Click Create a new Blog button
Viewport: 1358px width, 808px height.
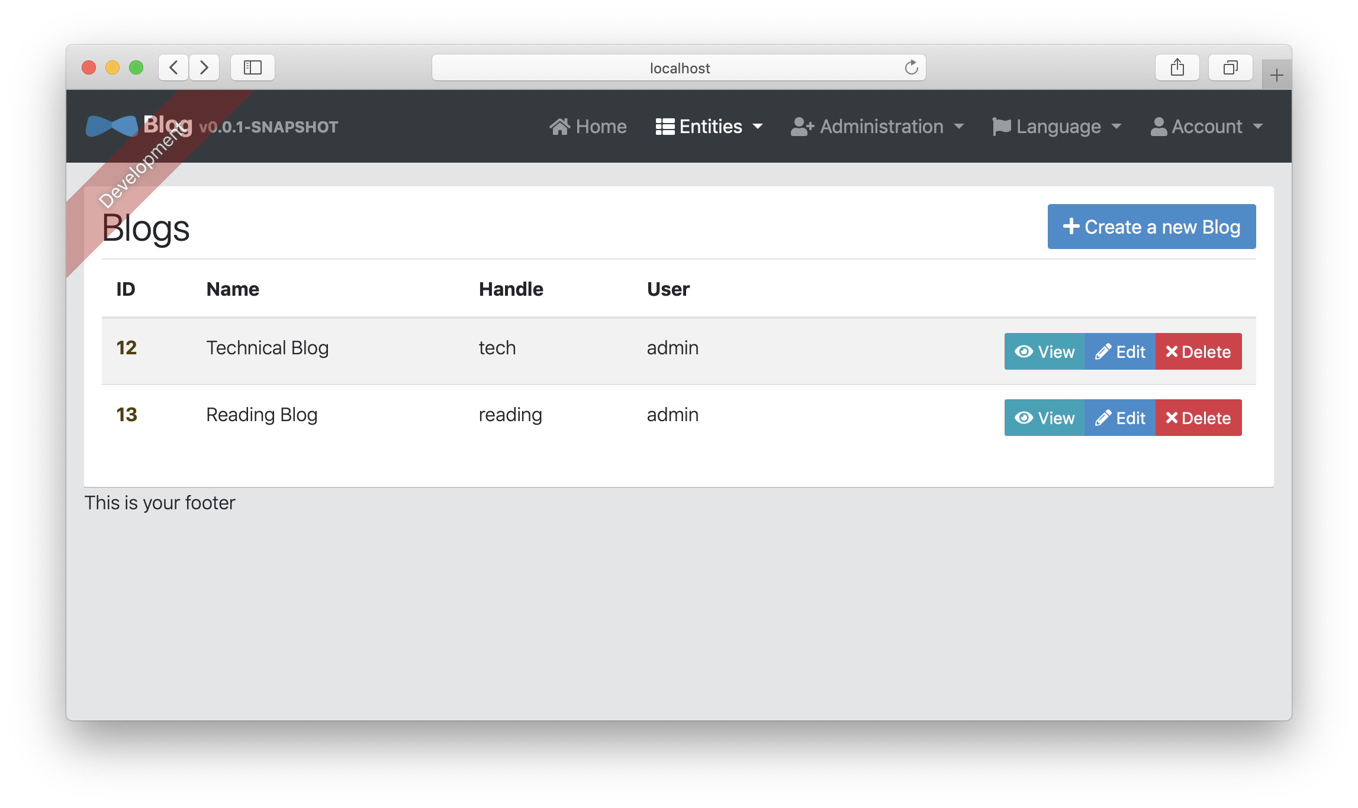(1151, 227)
